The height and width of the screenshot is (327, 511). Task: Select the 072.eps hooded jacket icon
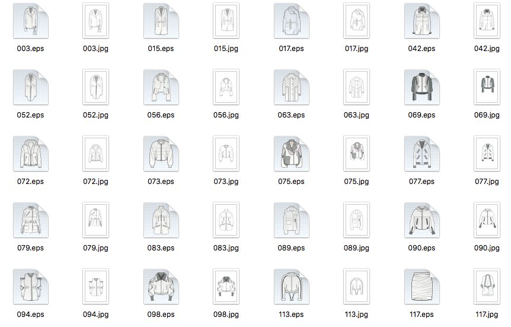(31, 154)
